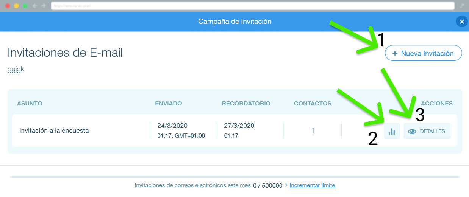Click the ENVIADO column header

click(168, 103)
